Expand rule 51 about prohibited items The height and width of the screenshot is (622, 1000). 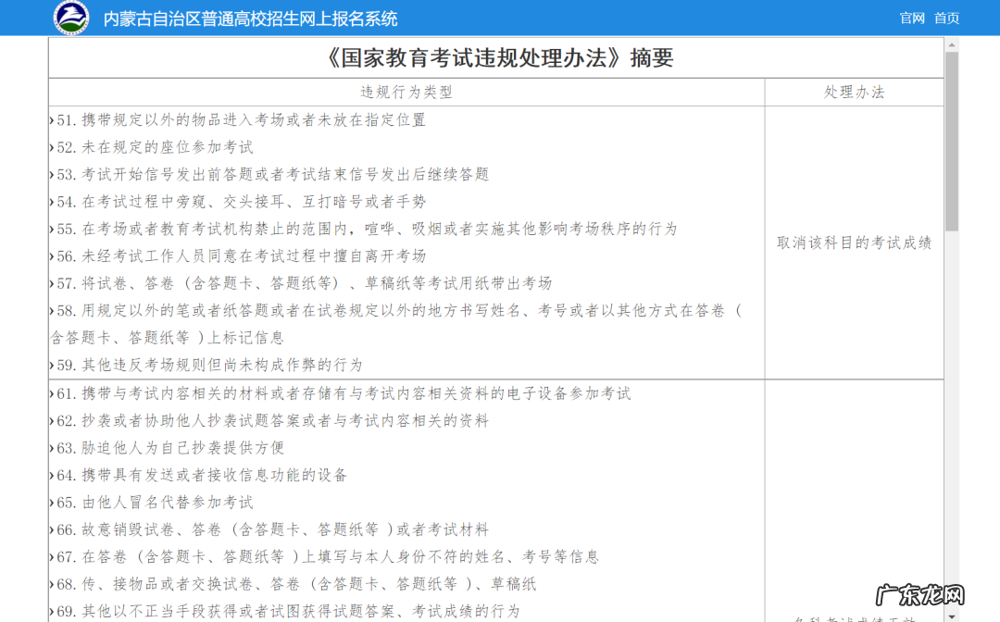54,118
